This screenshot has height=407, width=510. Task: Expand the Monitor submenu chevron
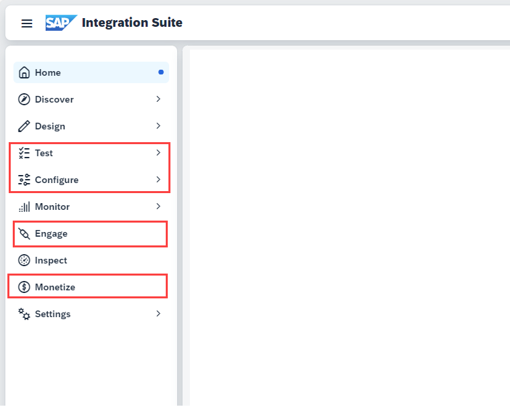coord(158,207)
